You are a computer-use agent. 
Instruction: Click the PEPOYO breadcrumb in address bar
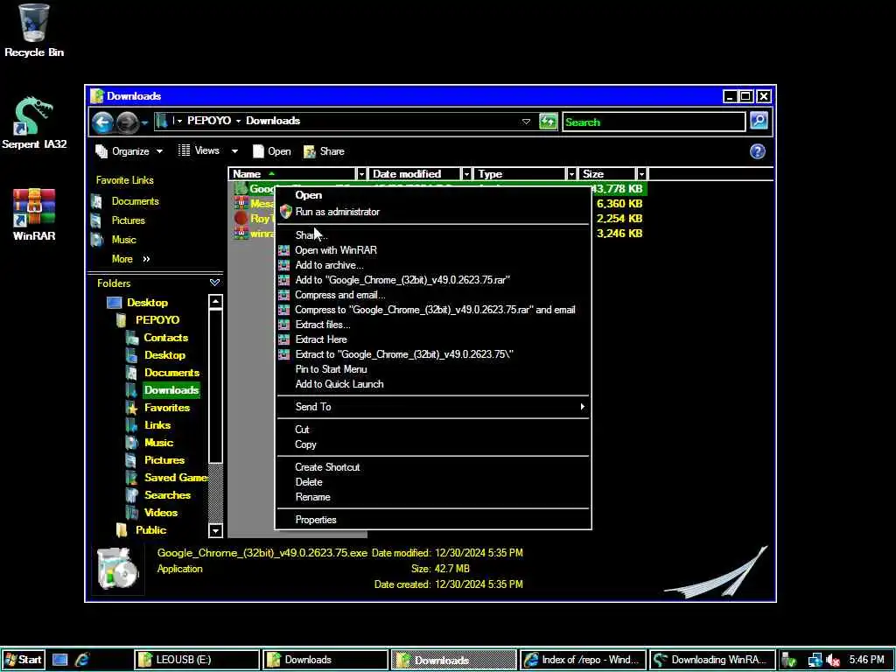(209, 121)
